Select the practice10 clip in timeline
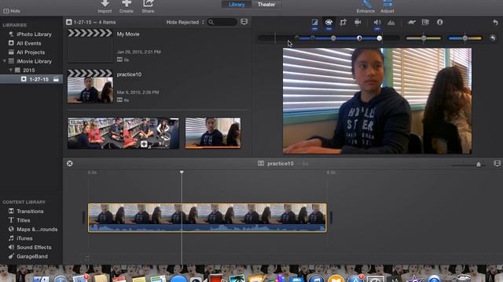503x282 pixels. [x=207, y=218]
